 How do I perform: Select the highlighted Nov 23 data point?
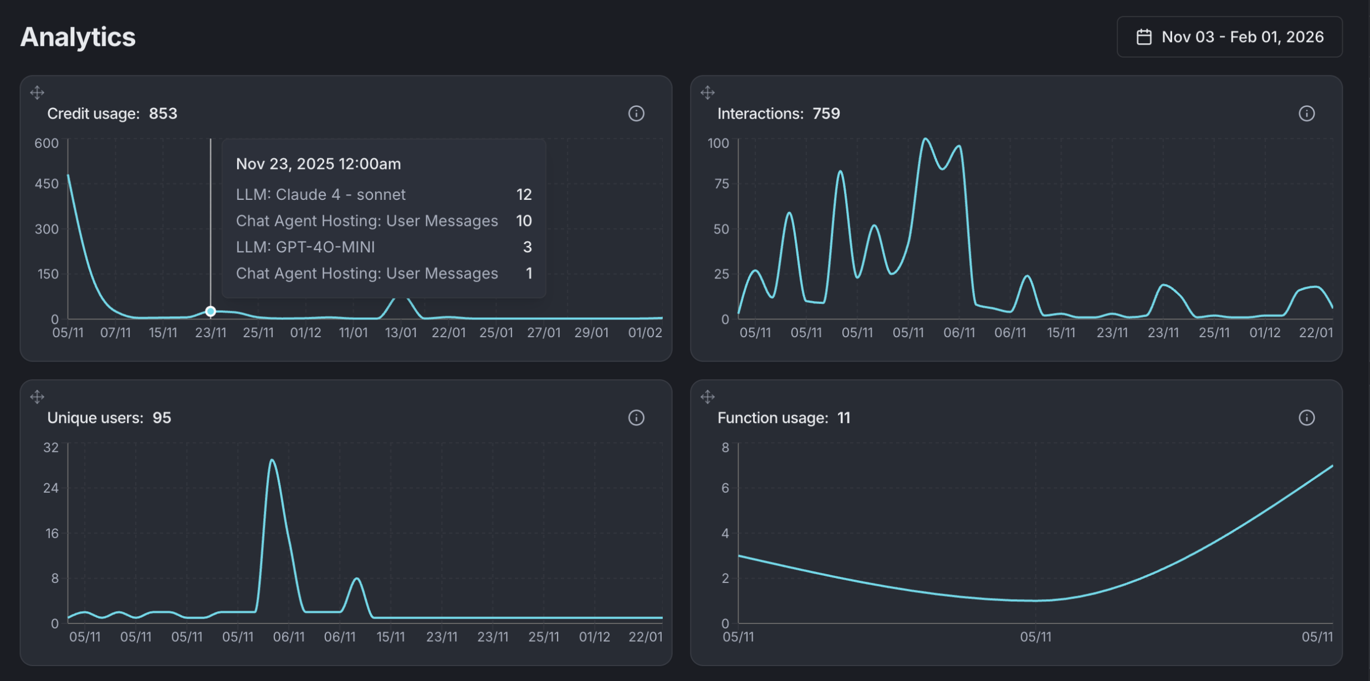click(x=210, y=311)
